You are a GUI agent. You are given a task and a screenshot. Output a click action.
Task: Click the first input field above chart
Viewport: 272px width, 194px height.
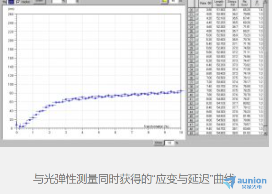[x=56, y=1]
